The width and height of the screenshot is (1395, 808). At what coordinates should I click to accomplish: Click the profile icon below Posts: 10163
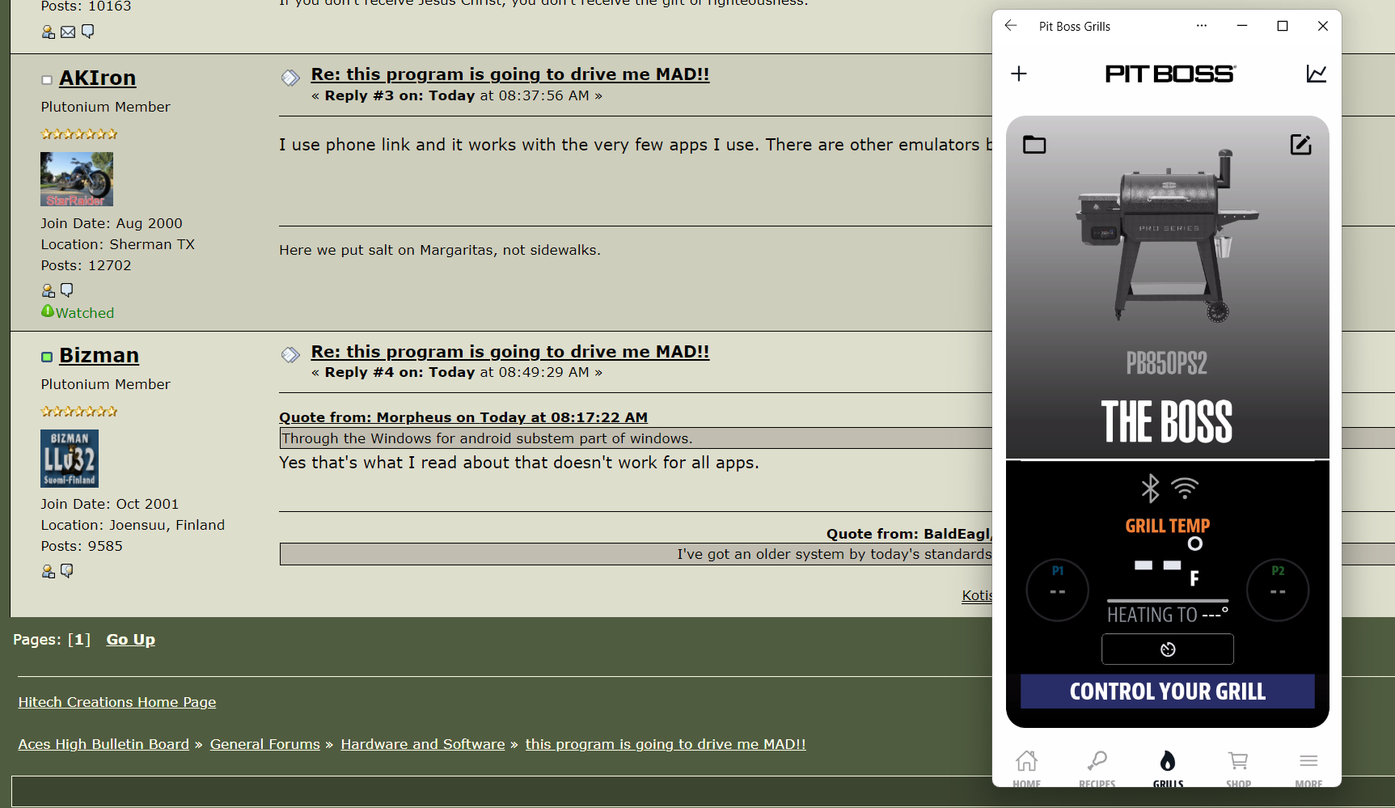49,32
